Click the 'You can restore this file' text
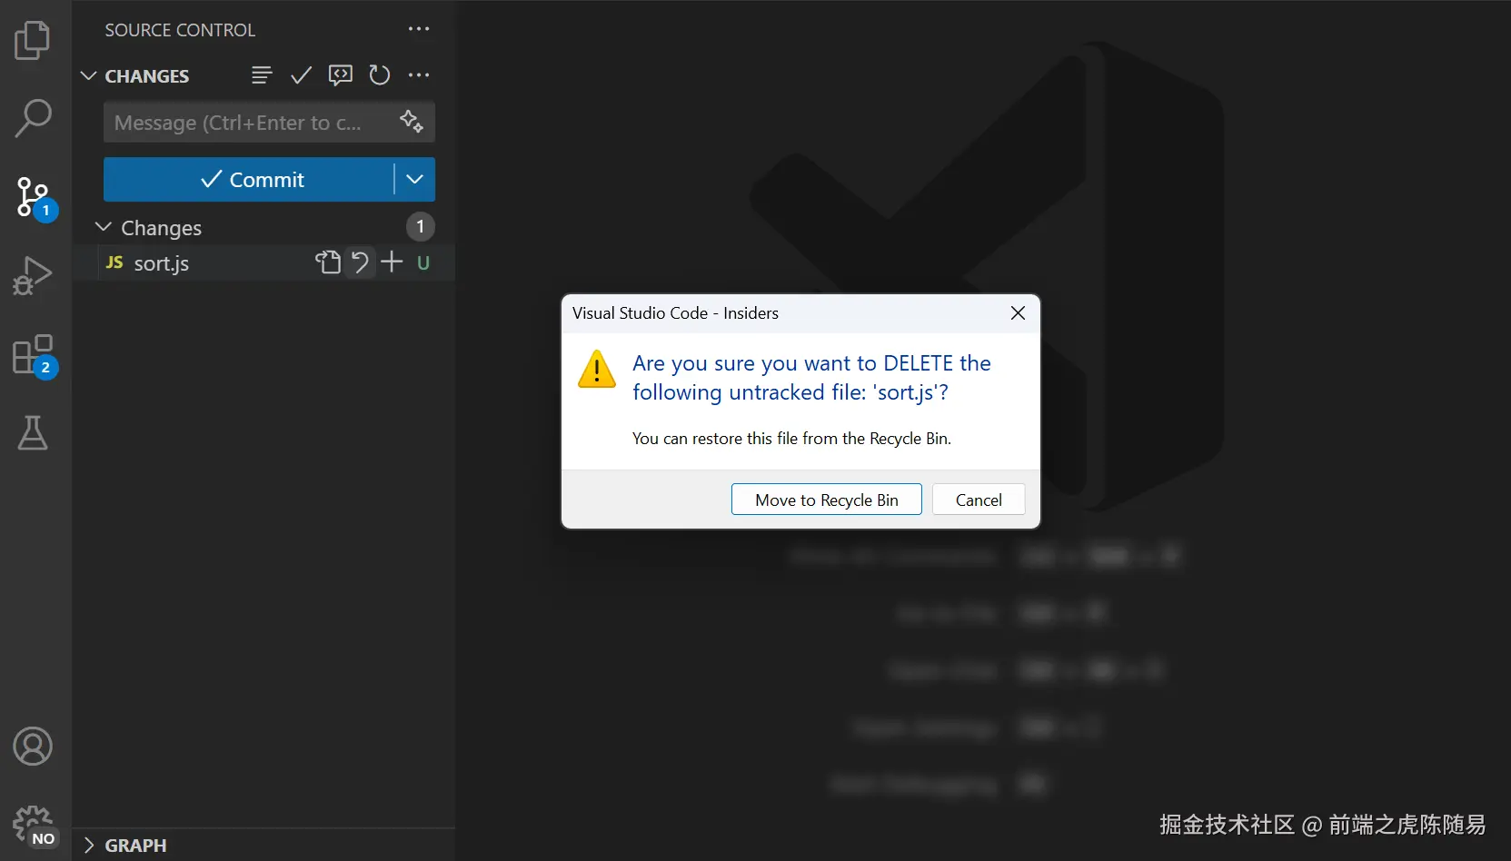The height and width of the screenshot is (861, 1511). [791, 439]
